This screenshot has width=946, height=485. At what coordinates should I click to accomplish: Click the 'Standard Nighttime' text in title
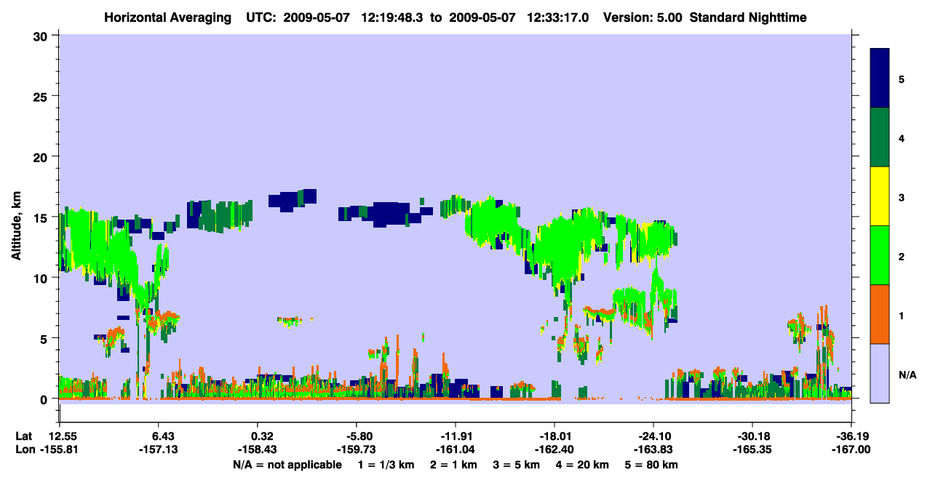748,17
